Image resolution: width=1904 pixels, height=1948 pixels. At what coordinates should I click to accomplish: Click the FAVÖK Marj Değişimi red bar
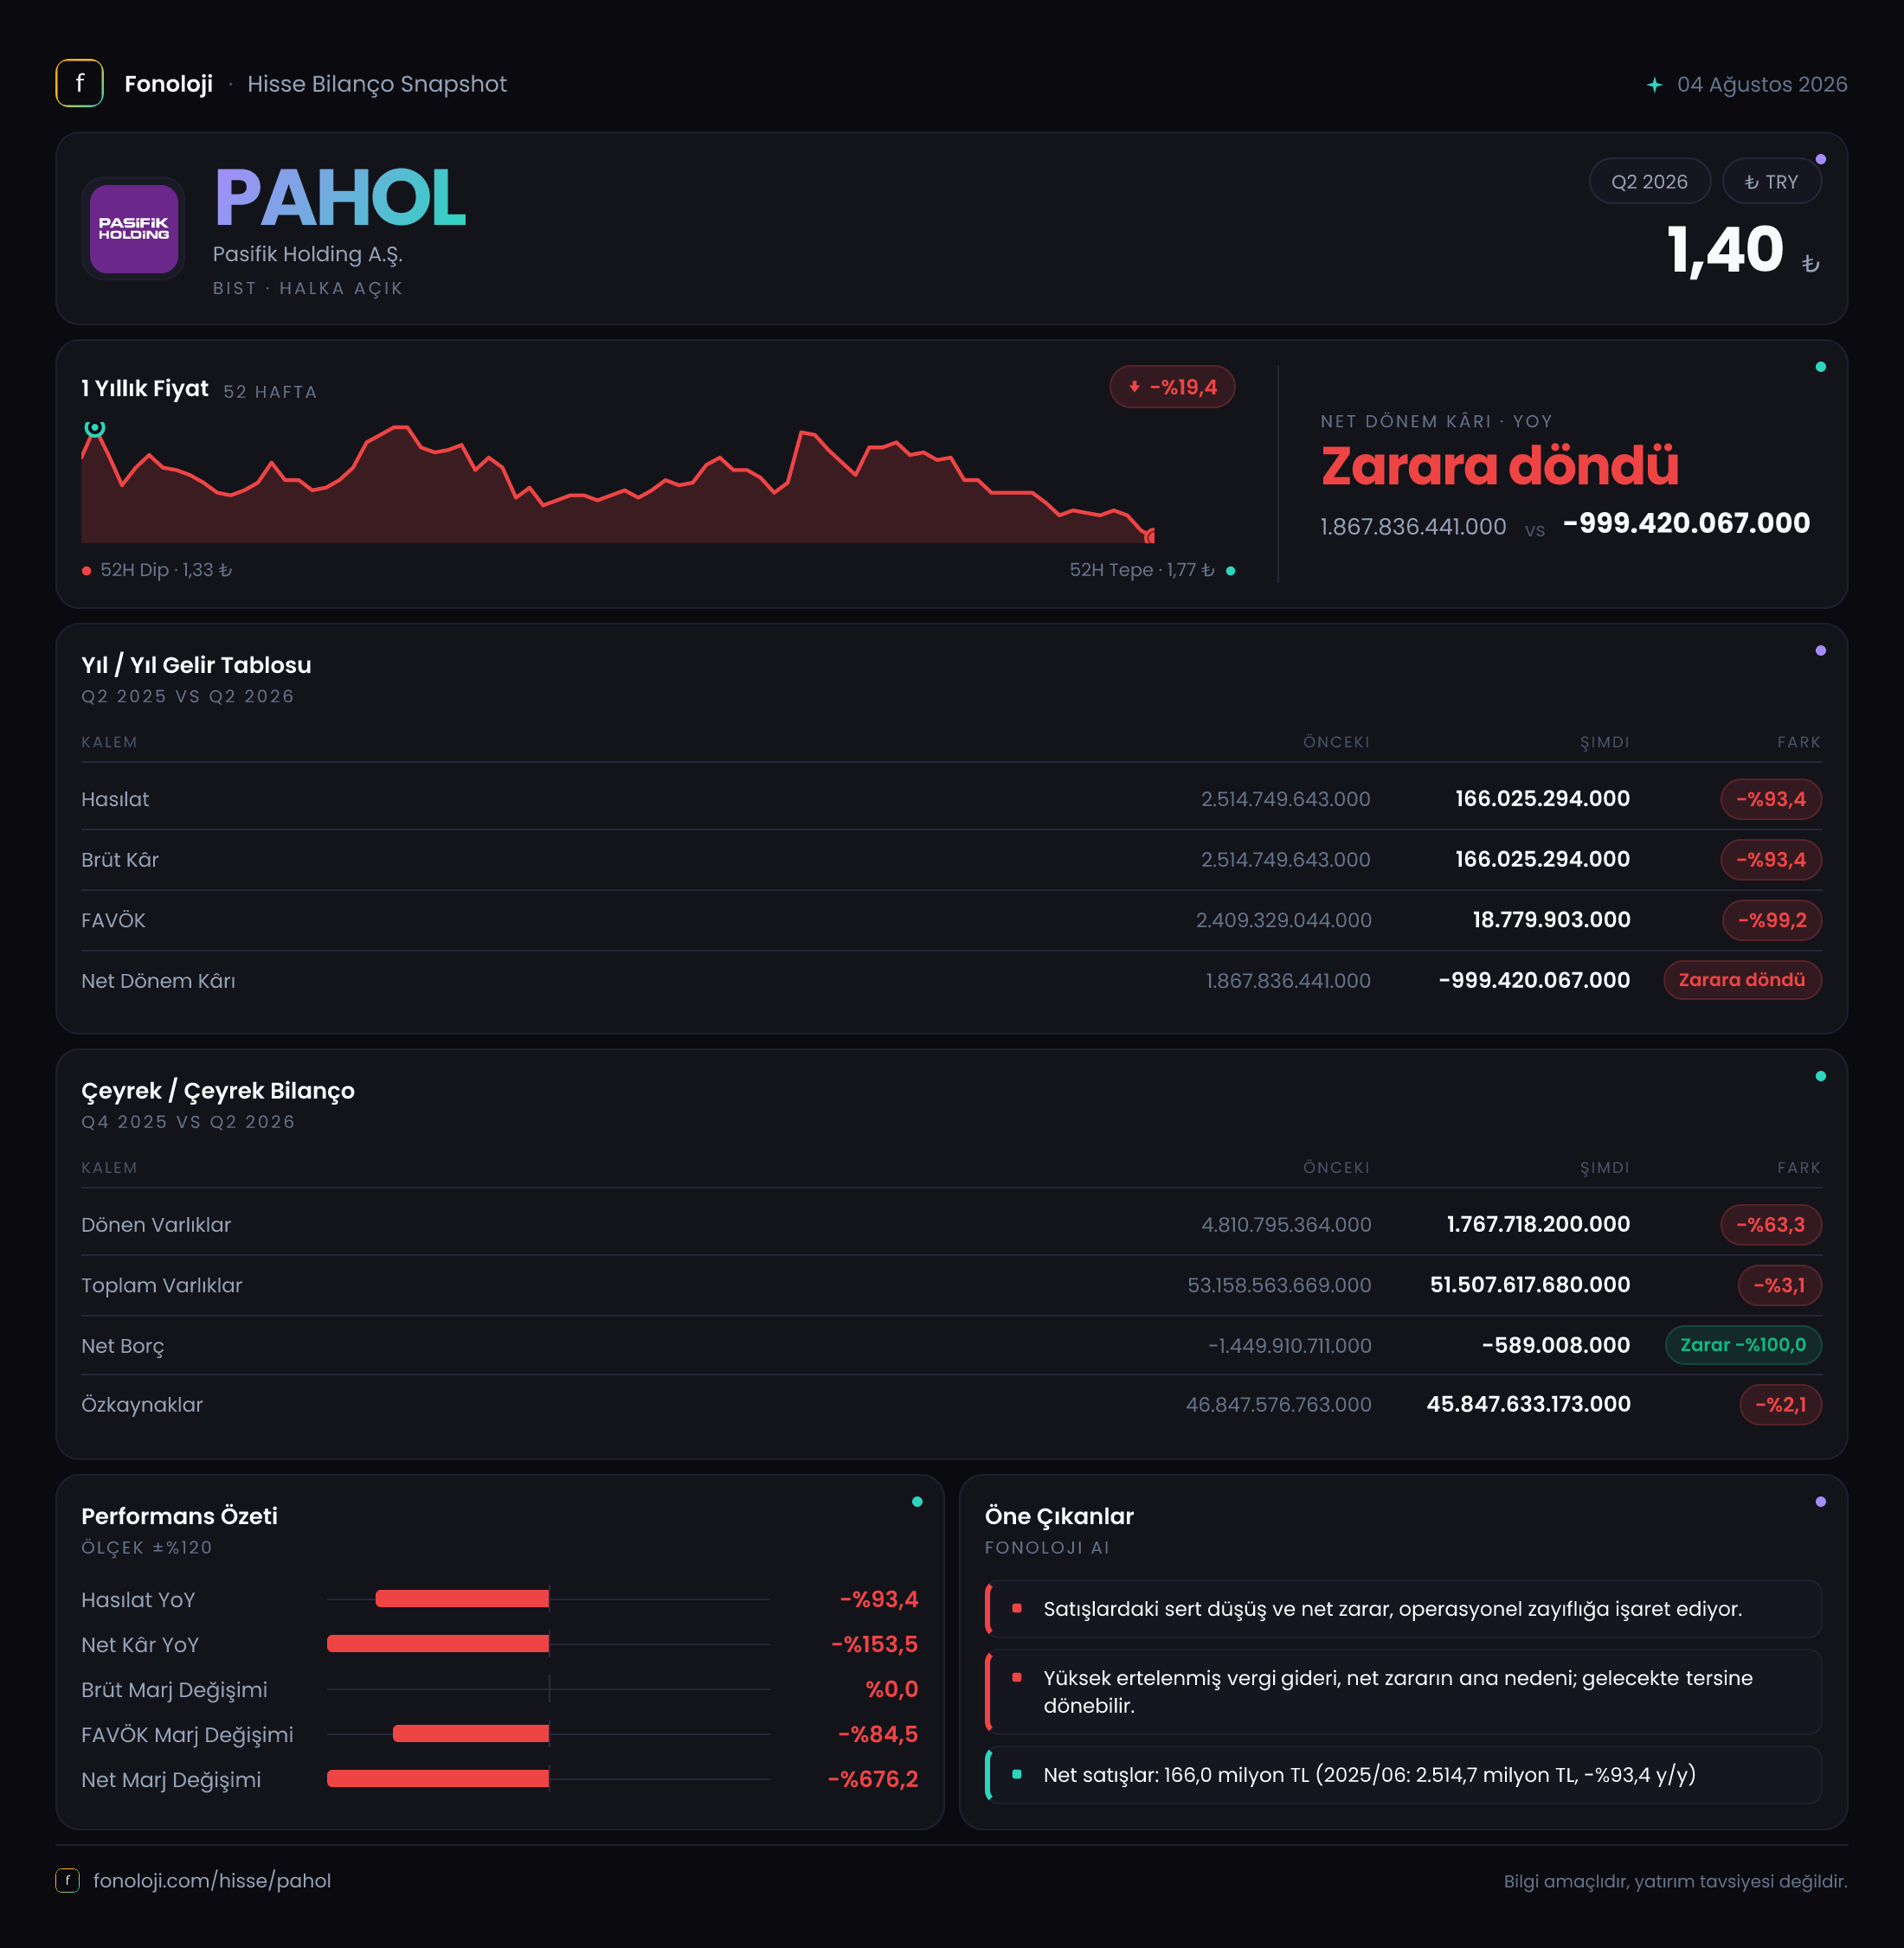pyautogui.click(x=471, y=1733)
